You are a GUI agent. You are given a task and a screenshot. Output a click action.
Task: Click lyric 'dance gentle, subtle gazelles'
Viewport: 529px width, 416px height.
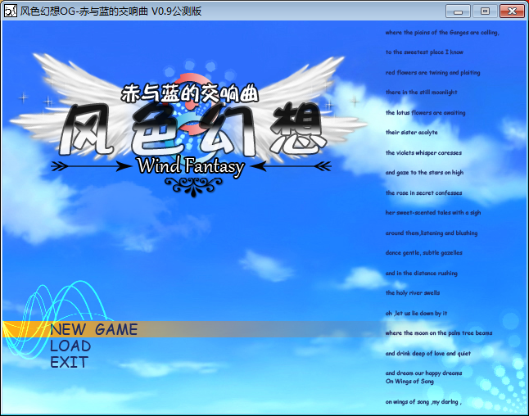point(423,253)
